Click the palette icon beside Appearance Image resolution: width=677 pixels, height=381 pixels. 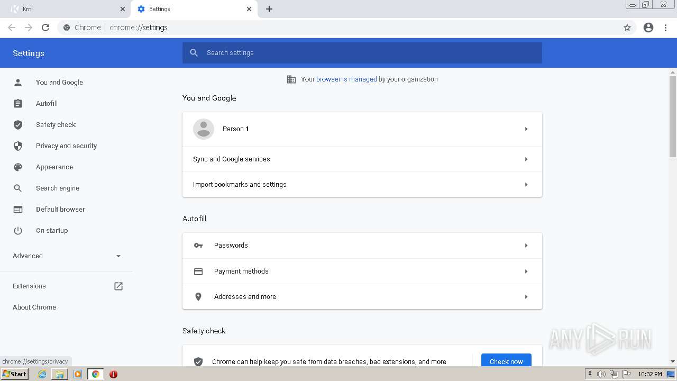[18, 167]
